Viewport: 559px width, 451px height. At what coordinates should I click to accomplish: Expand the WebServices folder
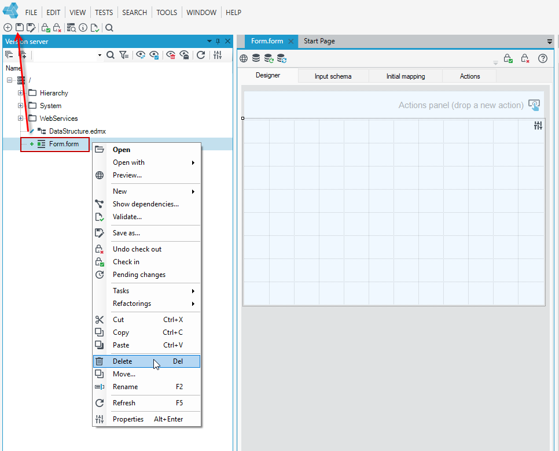(x=20, y=119)
